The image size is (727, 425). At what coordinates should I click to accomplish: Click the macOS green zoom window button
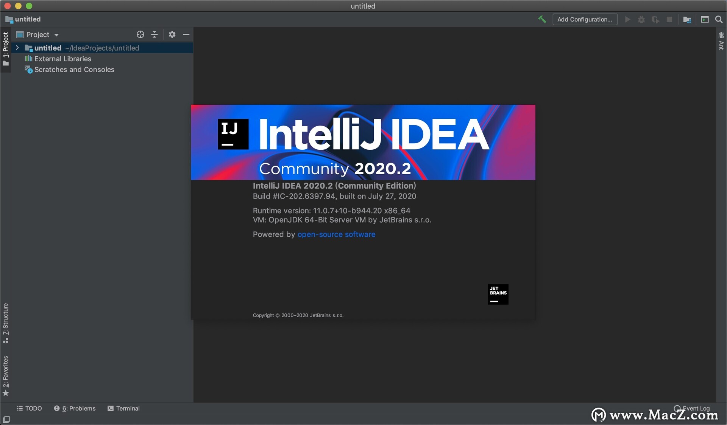tap(29, 6)
